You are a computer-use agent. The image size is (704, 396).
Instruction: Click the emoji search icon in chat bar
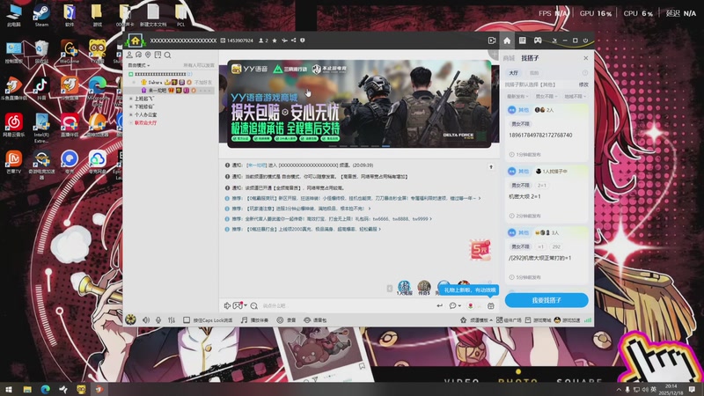pyautogui.click(x=254, y=305)
